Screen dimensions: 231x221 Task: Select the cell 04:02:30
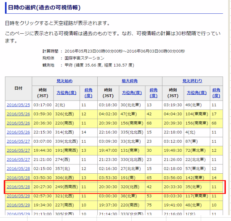point(108,114)
